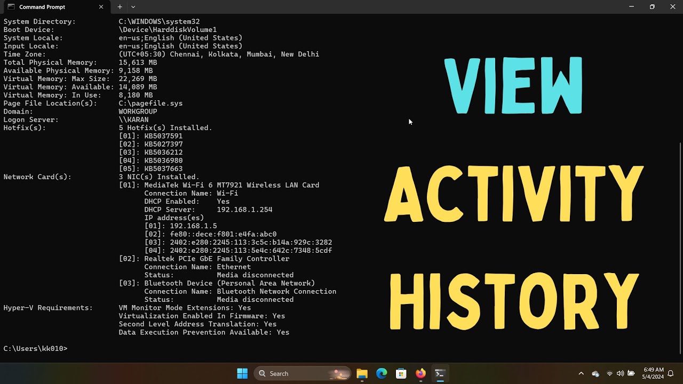Viewport: 683px width, 384px height.
Task: Open the Windows Start menu
Action: click(x=242, y=373)
